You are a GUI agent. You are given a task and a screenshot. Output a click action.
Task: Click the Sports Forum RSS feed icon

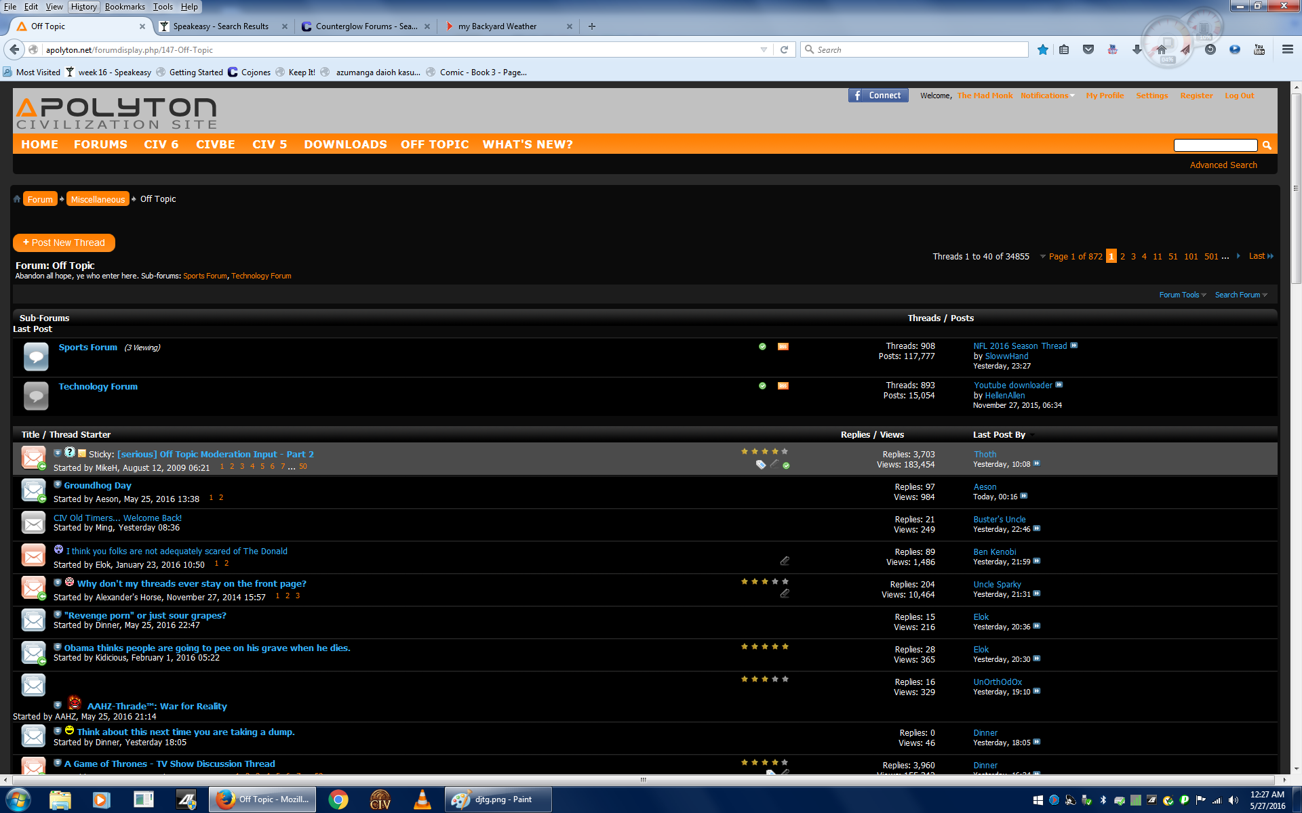pos(783,347)
